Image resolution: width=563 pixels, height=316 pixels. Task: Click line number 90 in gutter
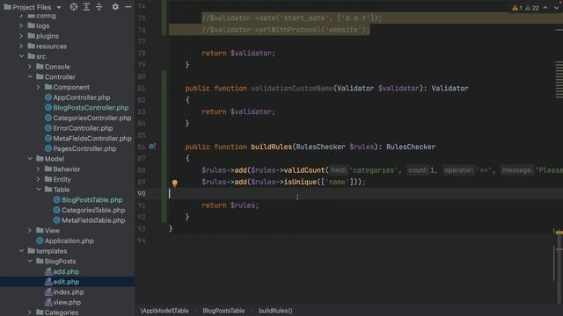coord(142,193)
